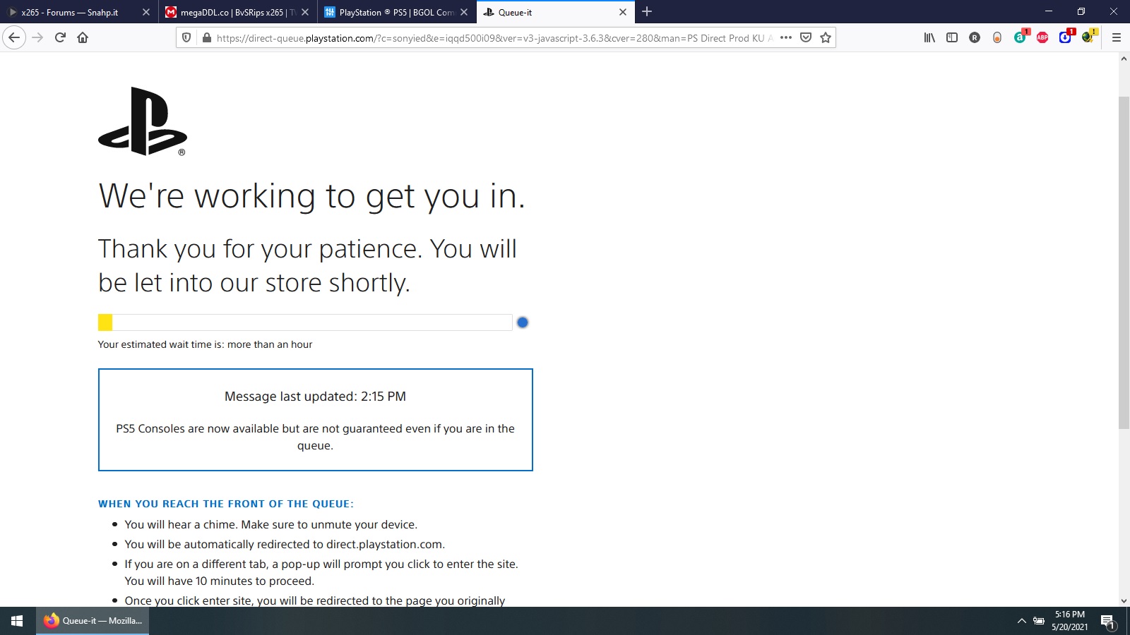Reload the Queue-it page
Image resolution: width=1130 pixels, height=635 pixels.
click(60, 37)
